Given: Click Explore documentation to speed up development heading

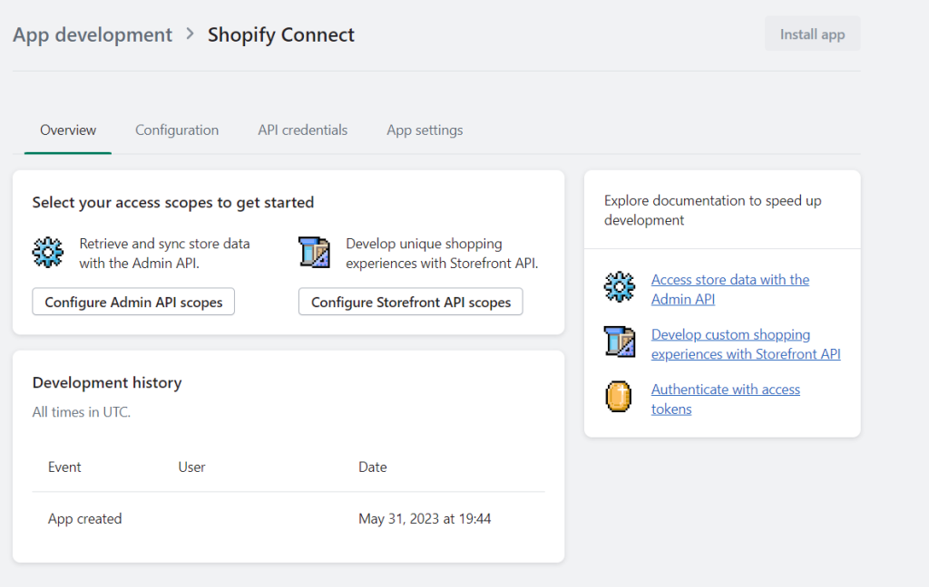Looking at the screenshot, I should click(x=713, y=210).
